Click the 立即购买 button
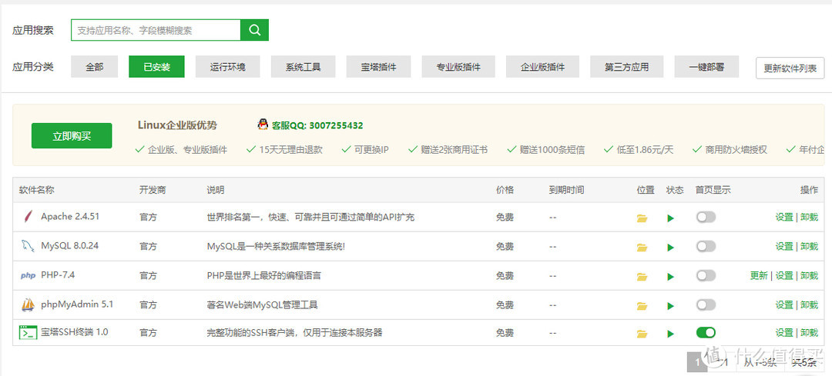This screenshot has width=832, height=376. pyautogui.click(x=72, y=136)
